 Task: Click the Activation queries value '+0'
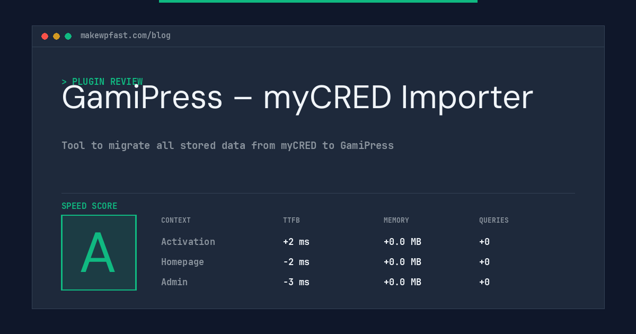click(484, 242)
